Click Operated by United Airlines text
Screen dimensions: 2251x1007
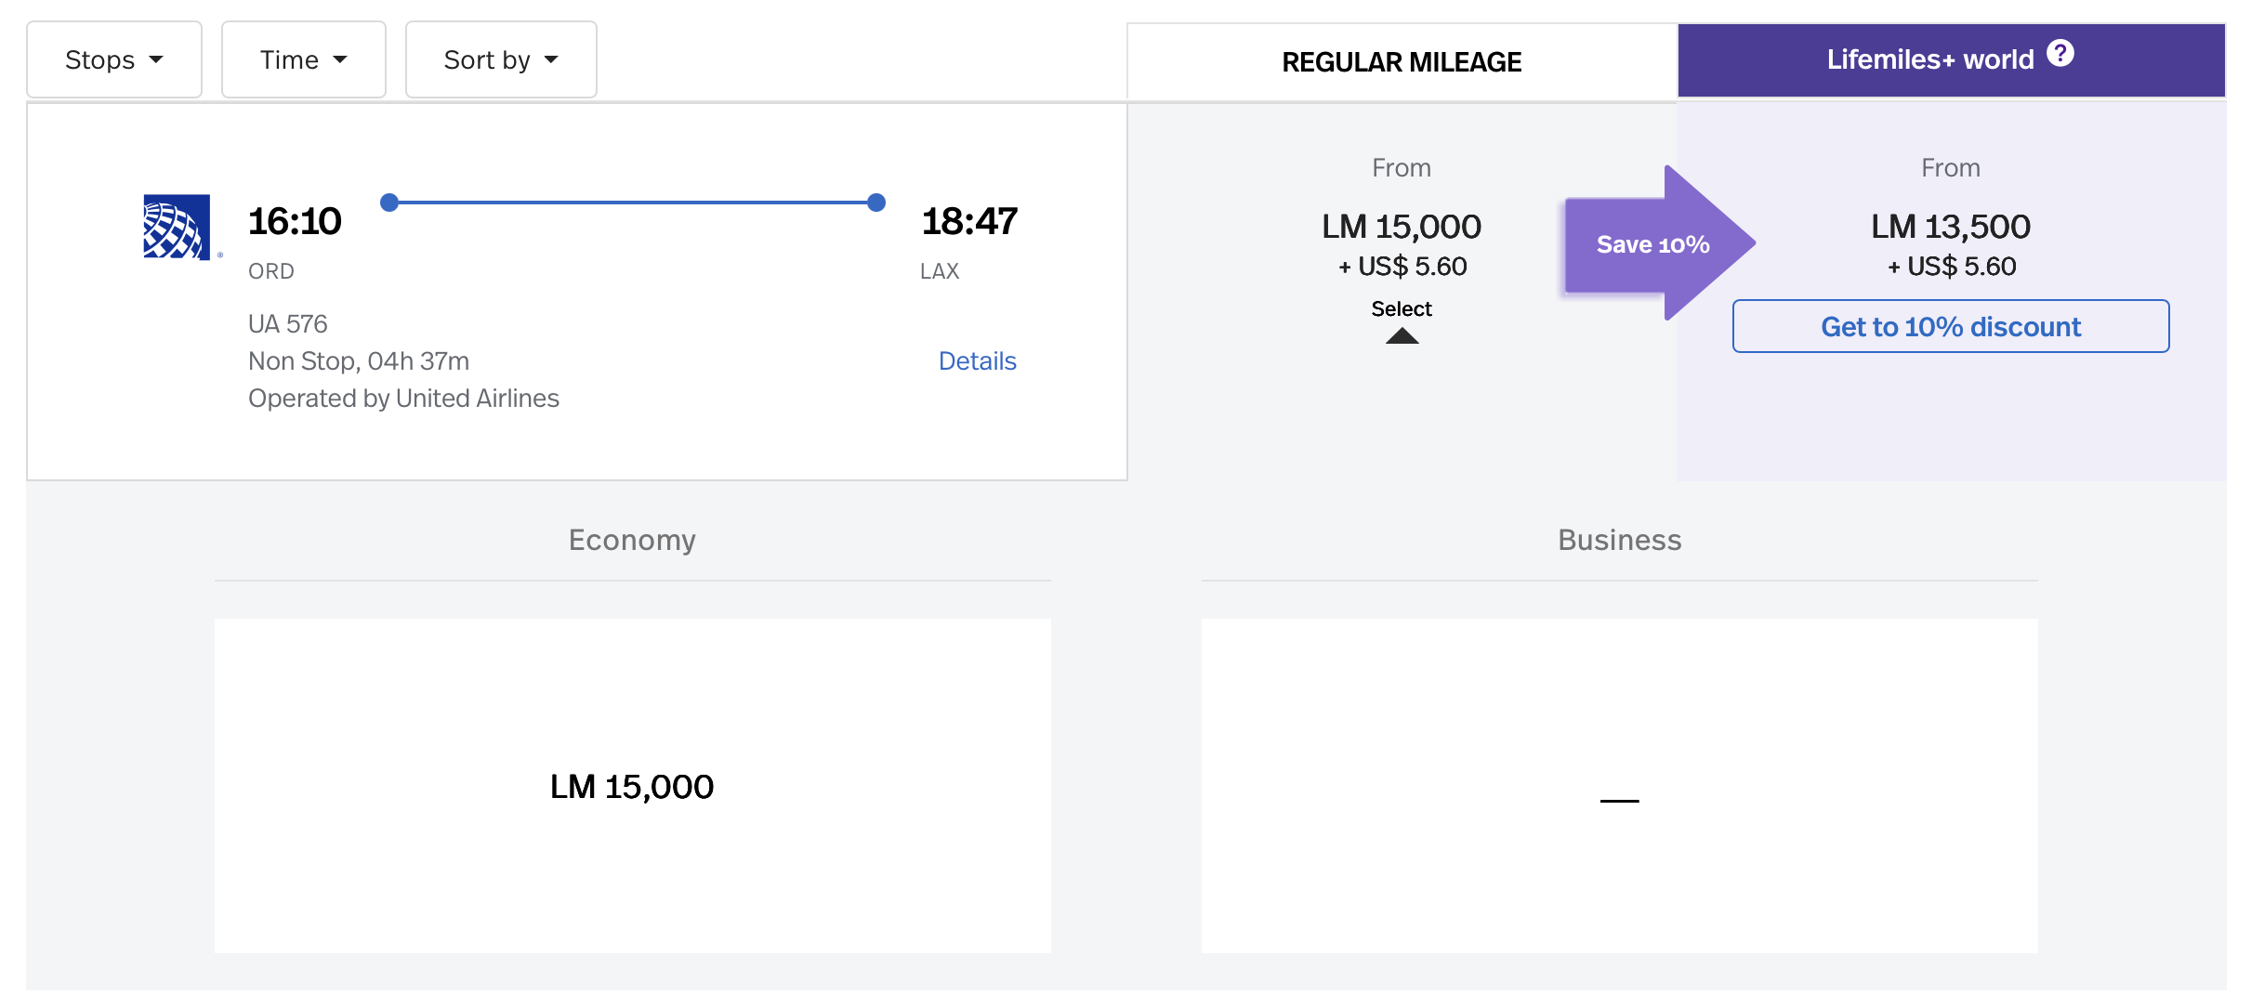coord(403,398)
